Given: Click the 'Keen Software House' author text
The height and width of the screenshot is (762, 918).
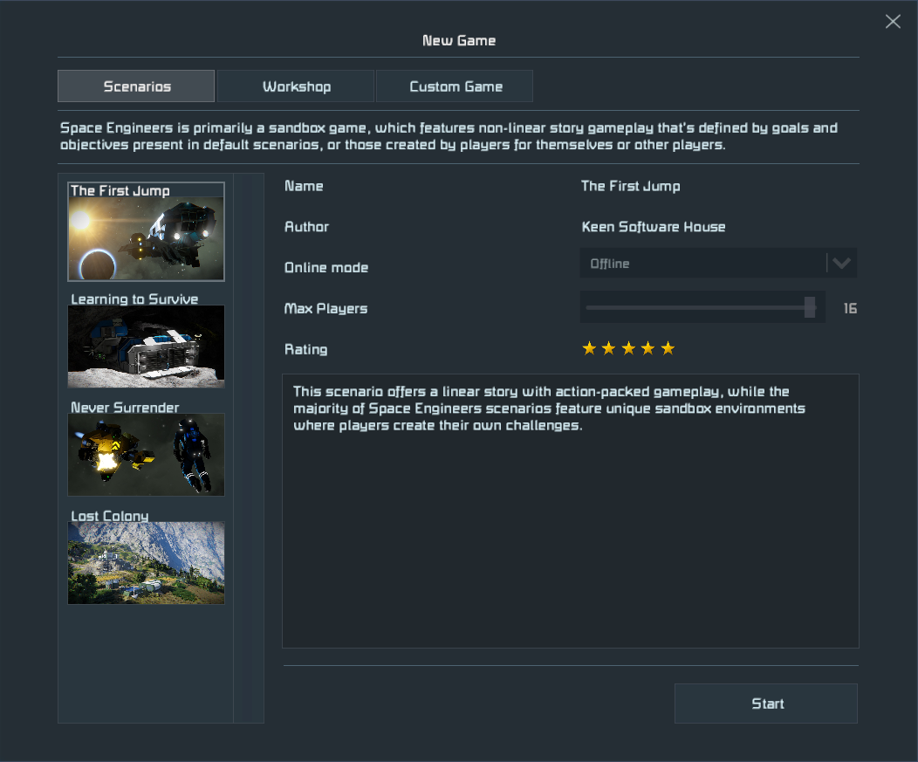Looking at the screenshot, I should tap(654, 227).
